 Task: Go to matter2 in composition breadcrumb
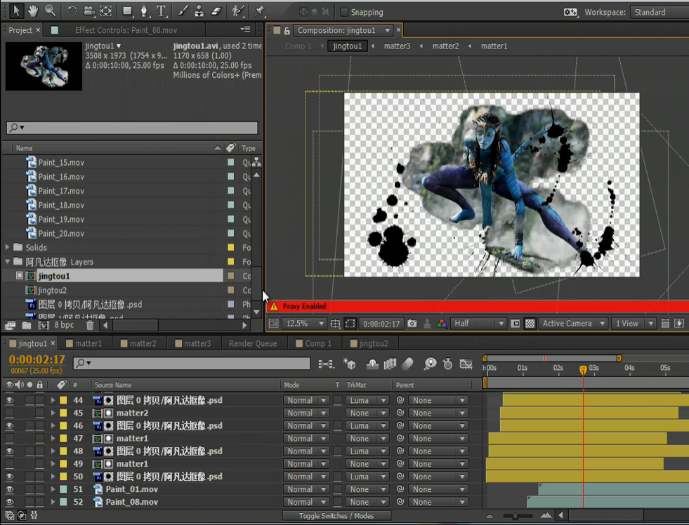445,46
